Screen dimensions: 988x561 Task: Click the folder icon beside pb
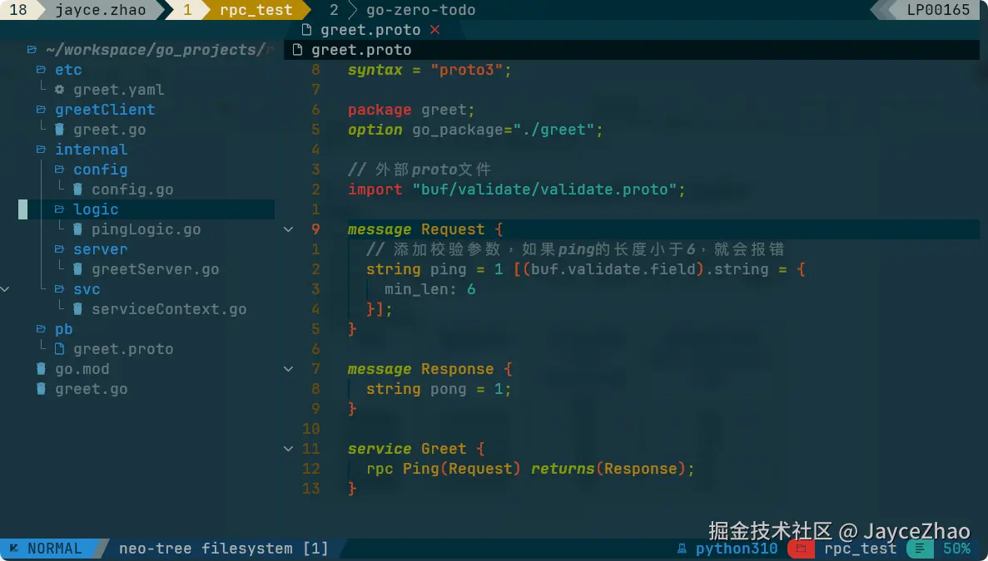pos(41,329)
